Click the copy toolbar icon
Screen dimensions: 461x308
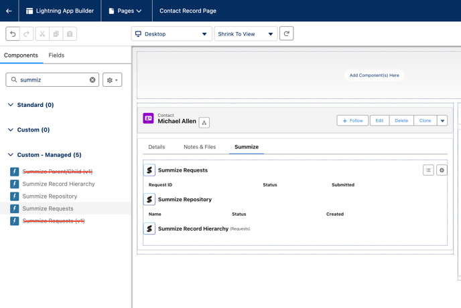(x=56, y=34)
